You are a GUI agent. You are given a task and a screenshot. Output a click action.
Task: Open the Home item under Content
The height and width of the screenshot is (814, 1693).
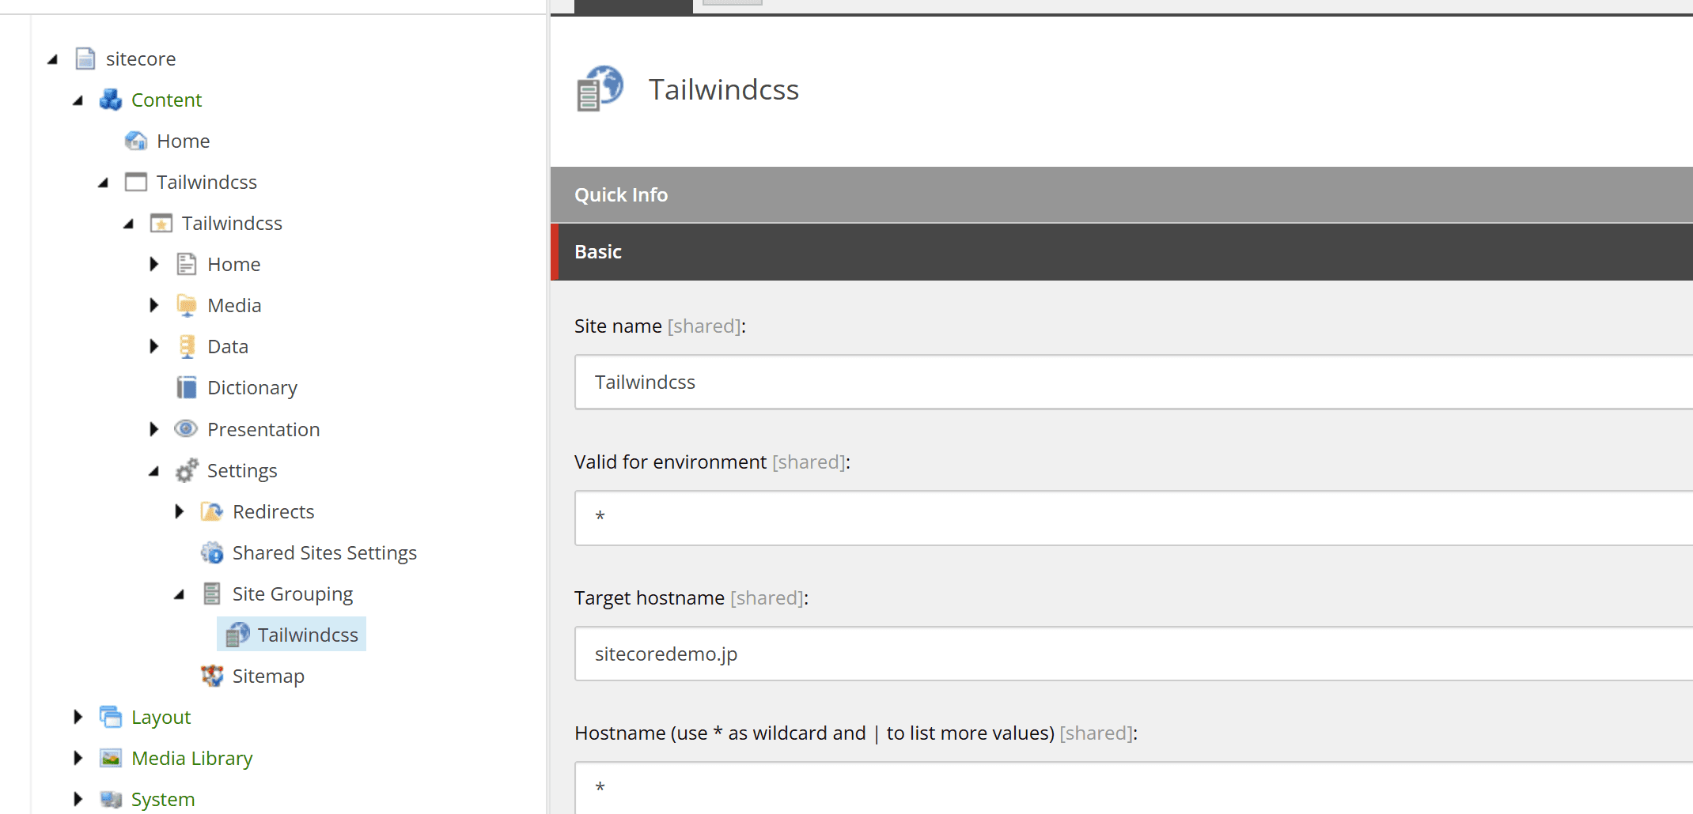pos(183,141)
